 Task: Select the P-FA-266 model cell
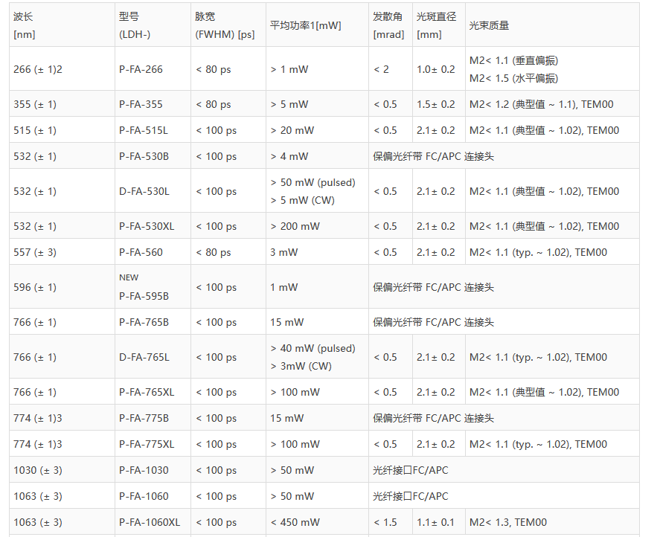click(x=141, y=69)
